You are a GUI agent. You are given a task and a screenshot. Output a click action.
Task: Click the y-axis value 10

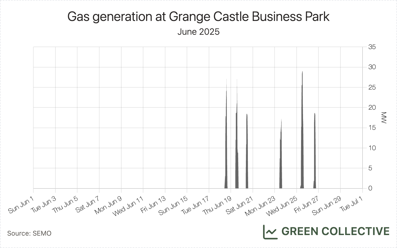[x=372, y=148]
